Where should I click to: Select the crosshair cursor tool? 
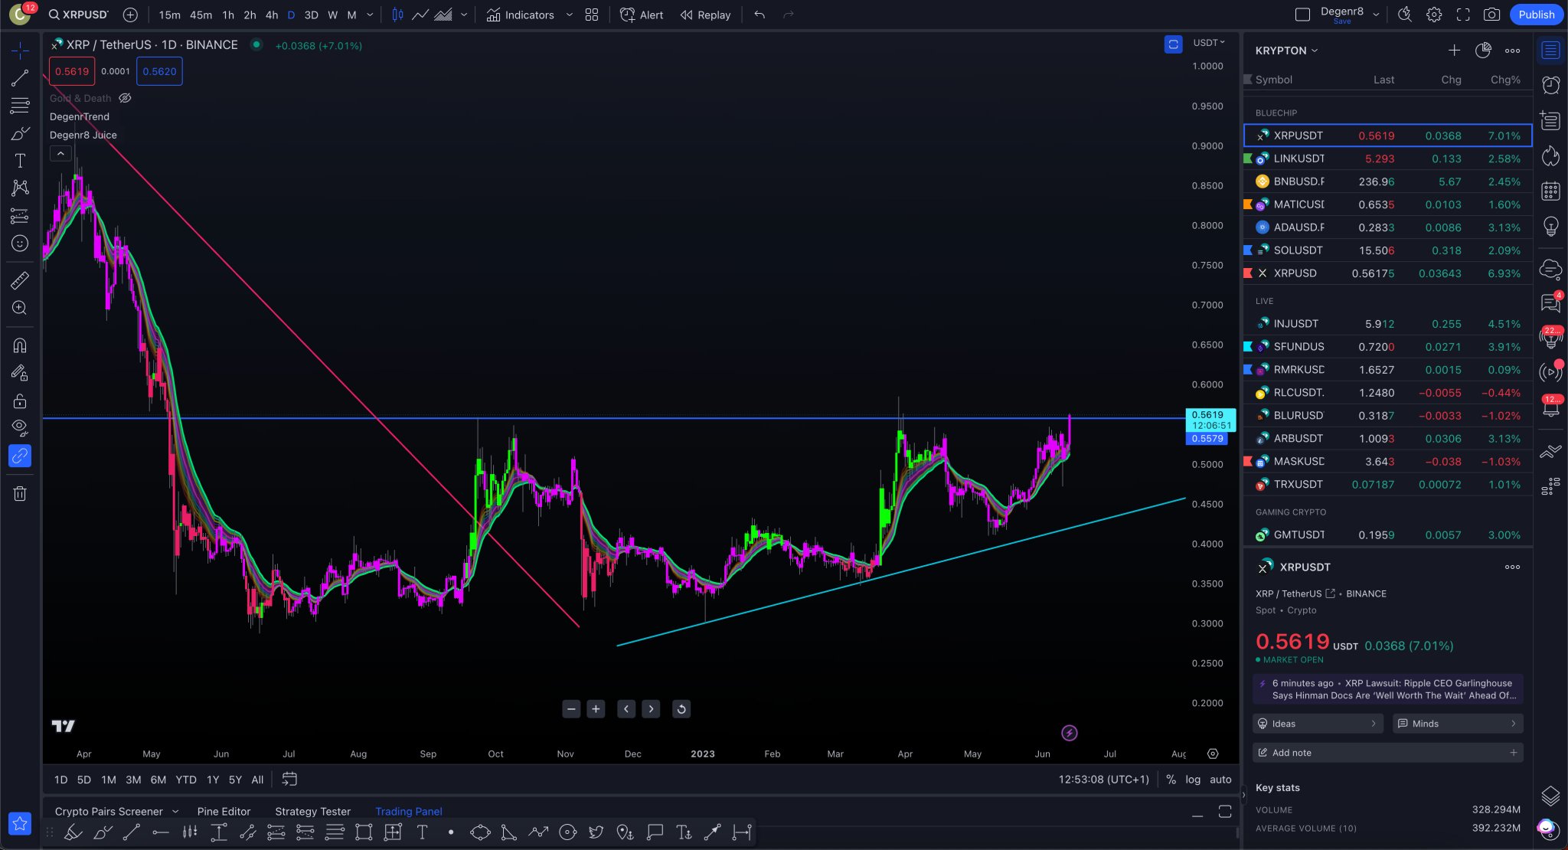click(20, 51)
